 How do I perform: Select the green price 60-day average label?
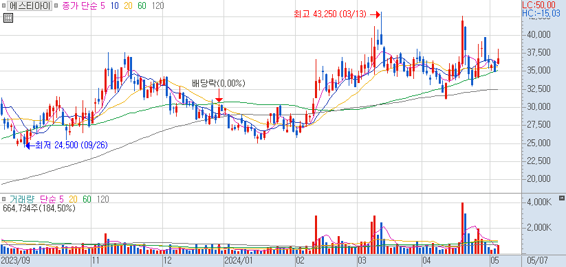click(142, 5)
